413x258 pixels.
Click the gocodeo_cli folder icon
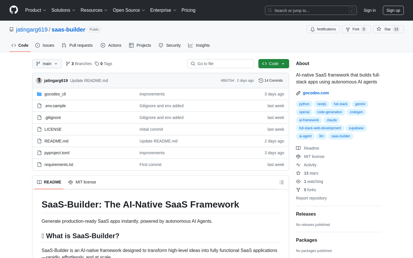(x=39, y=94)
